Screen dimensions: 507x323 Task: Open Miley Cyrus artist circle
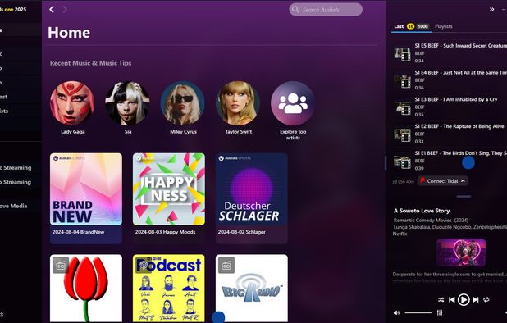coord(183,103)
